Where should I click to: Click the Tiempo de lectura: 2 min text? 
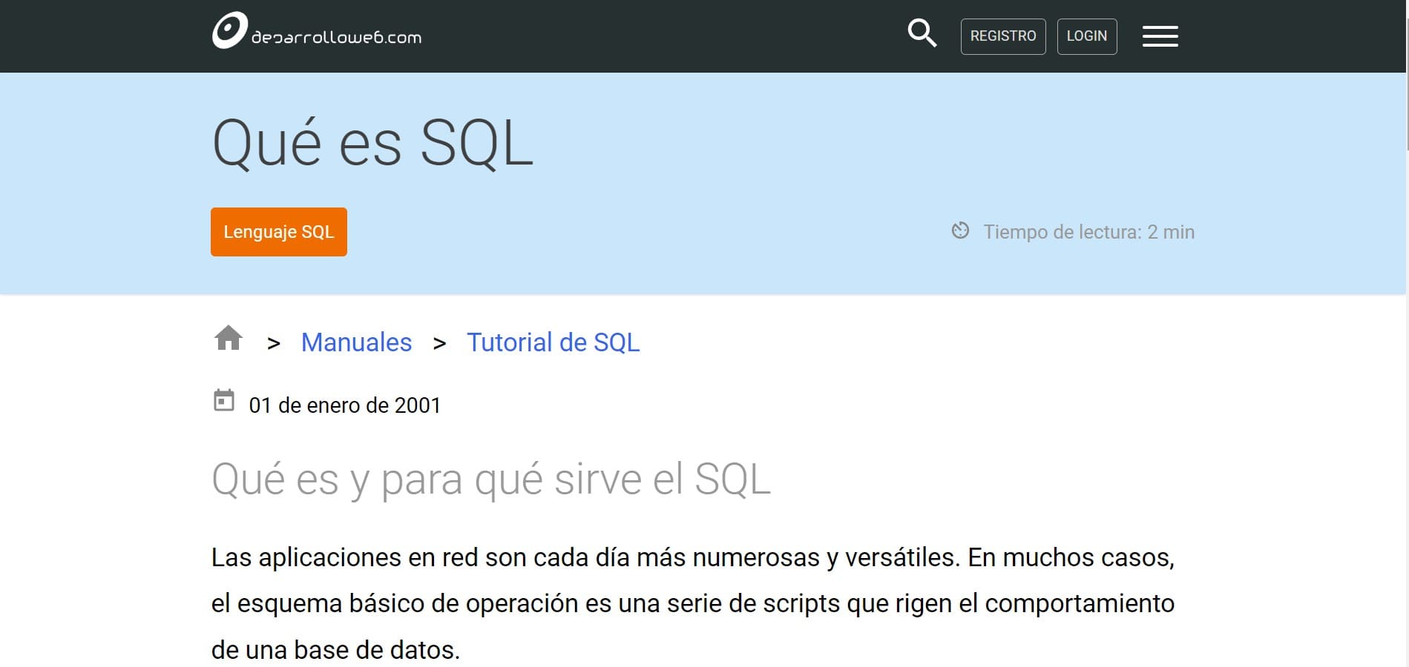click(1088, 232)
